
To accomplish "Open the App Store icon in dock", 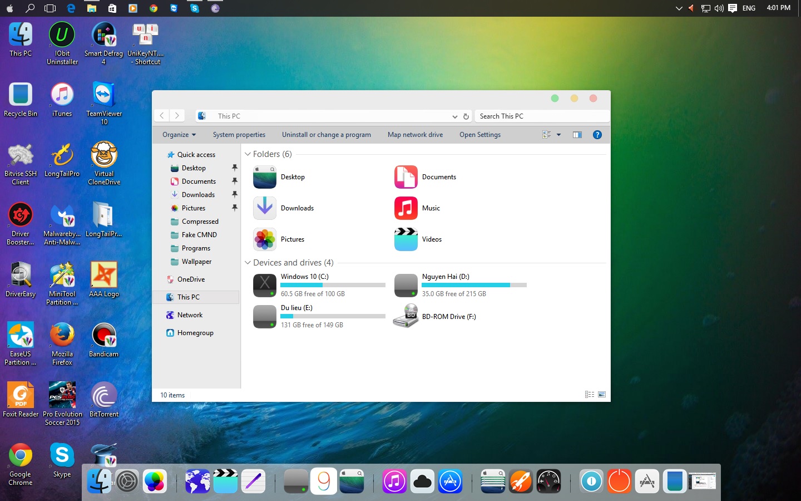I will point(451,481).
